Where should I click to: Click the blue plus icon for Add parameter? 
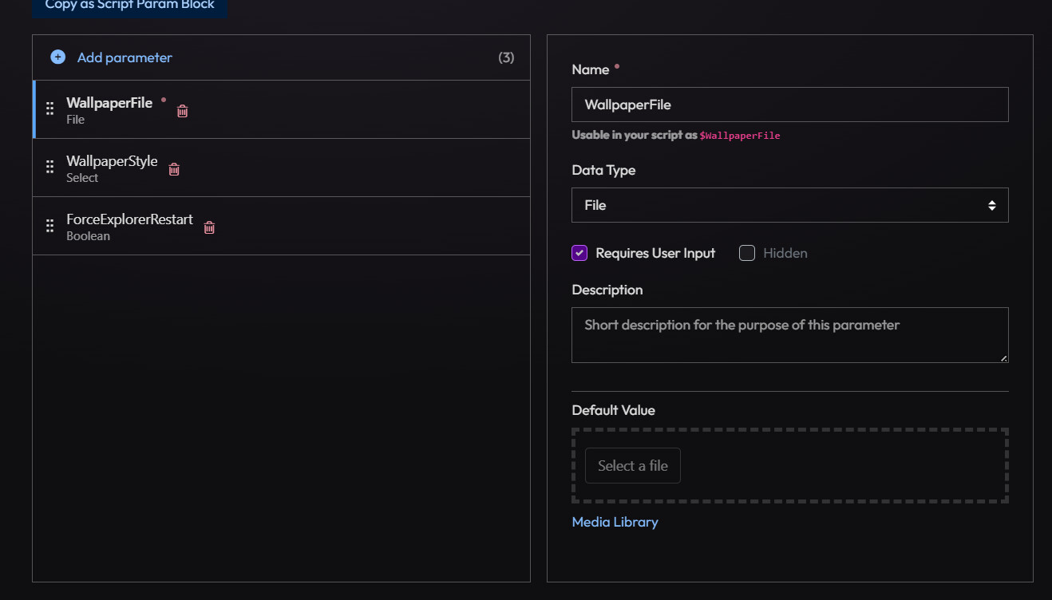pyautogui.click(x=57, y=57)
